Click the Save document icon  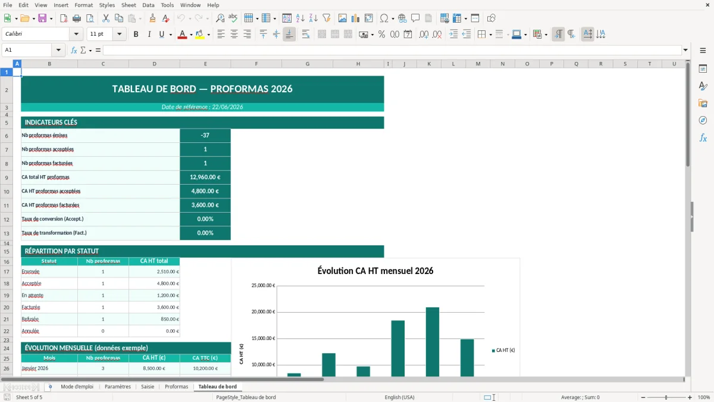[42, 18]
